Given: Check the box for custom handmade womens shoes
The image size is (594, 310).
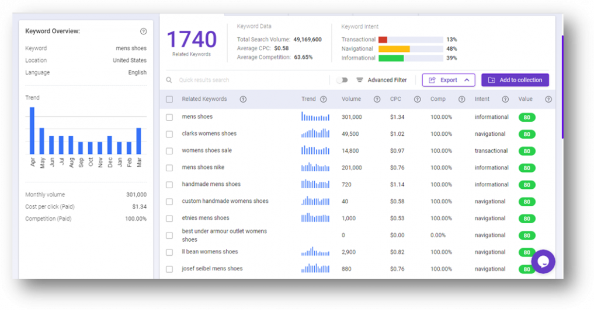Looking at the screenshot, I should point(169,202).
